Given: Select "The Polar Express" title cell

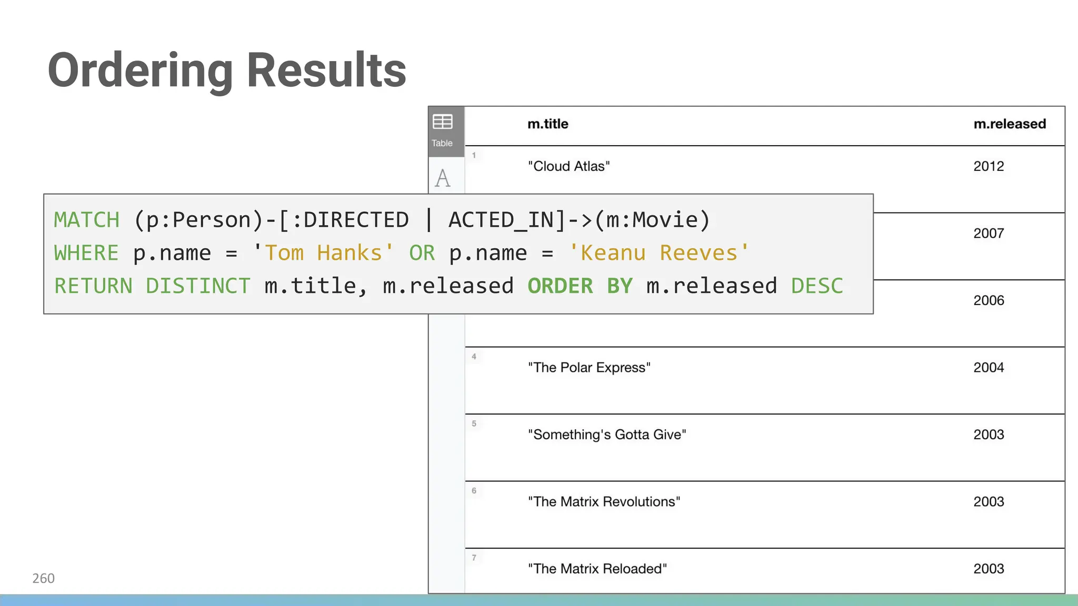Looking at the screenshot, I should point(589,368).
